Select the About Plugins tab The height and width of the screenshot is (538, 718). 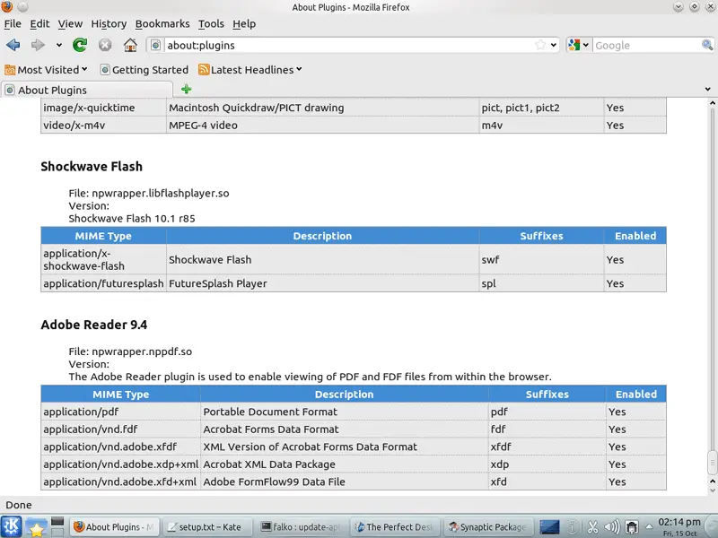87,90
